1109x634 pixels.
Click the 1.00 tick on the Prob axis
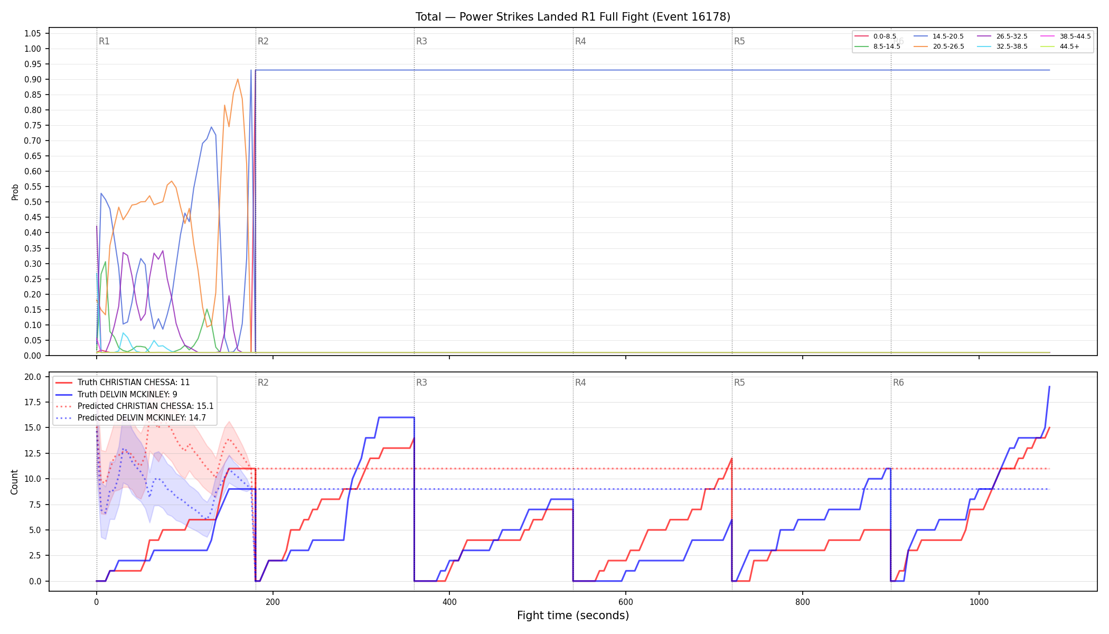coord(32,49)
